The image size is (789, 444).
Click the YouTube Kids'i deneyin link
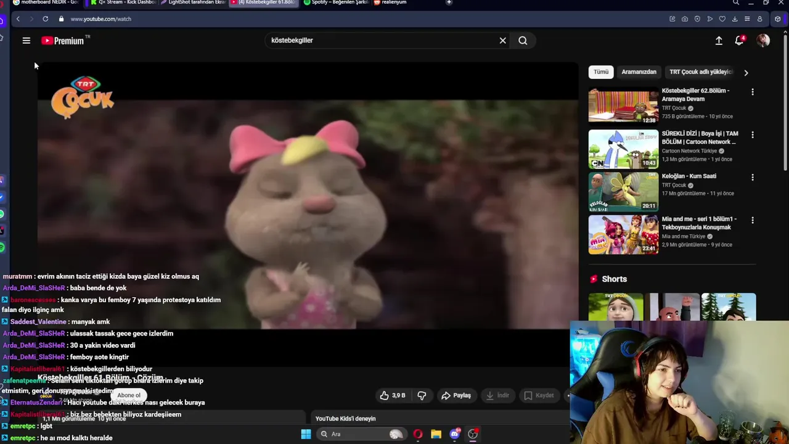click(x=345, y=419)
